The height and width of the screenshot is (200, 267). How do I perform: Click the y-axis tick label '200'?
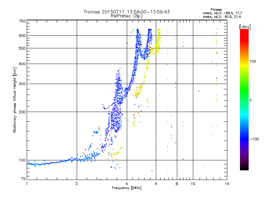22,112
